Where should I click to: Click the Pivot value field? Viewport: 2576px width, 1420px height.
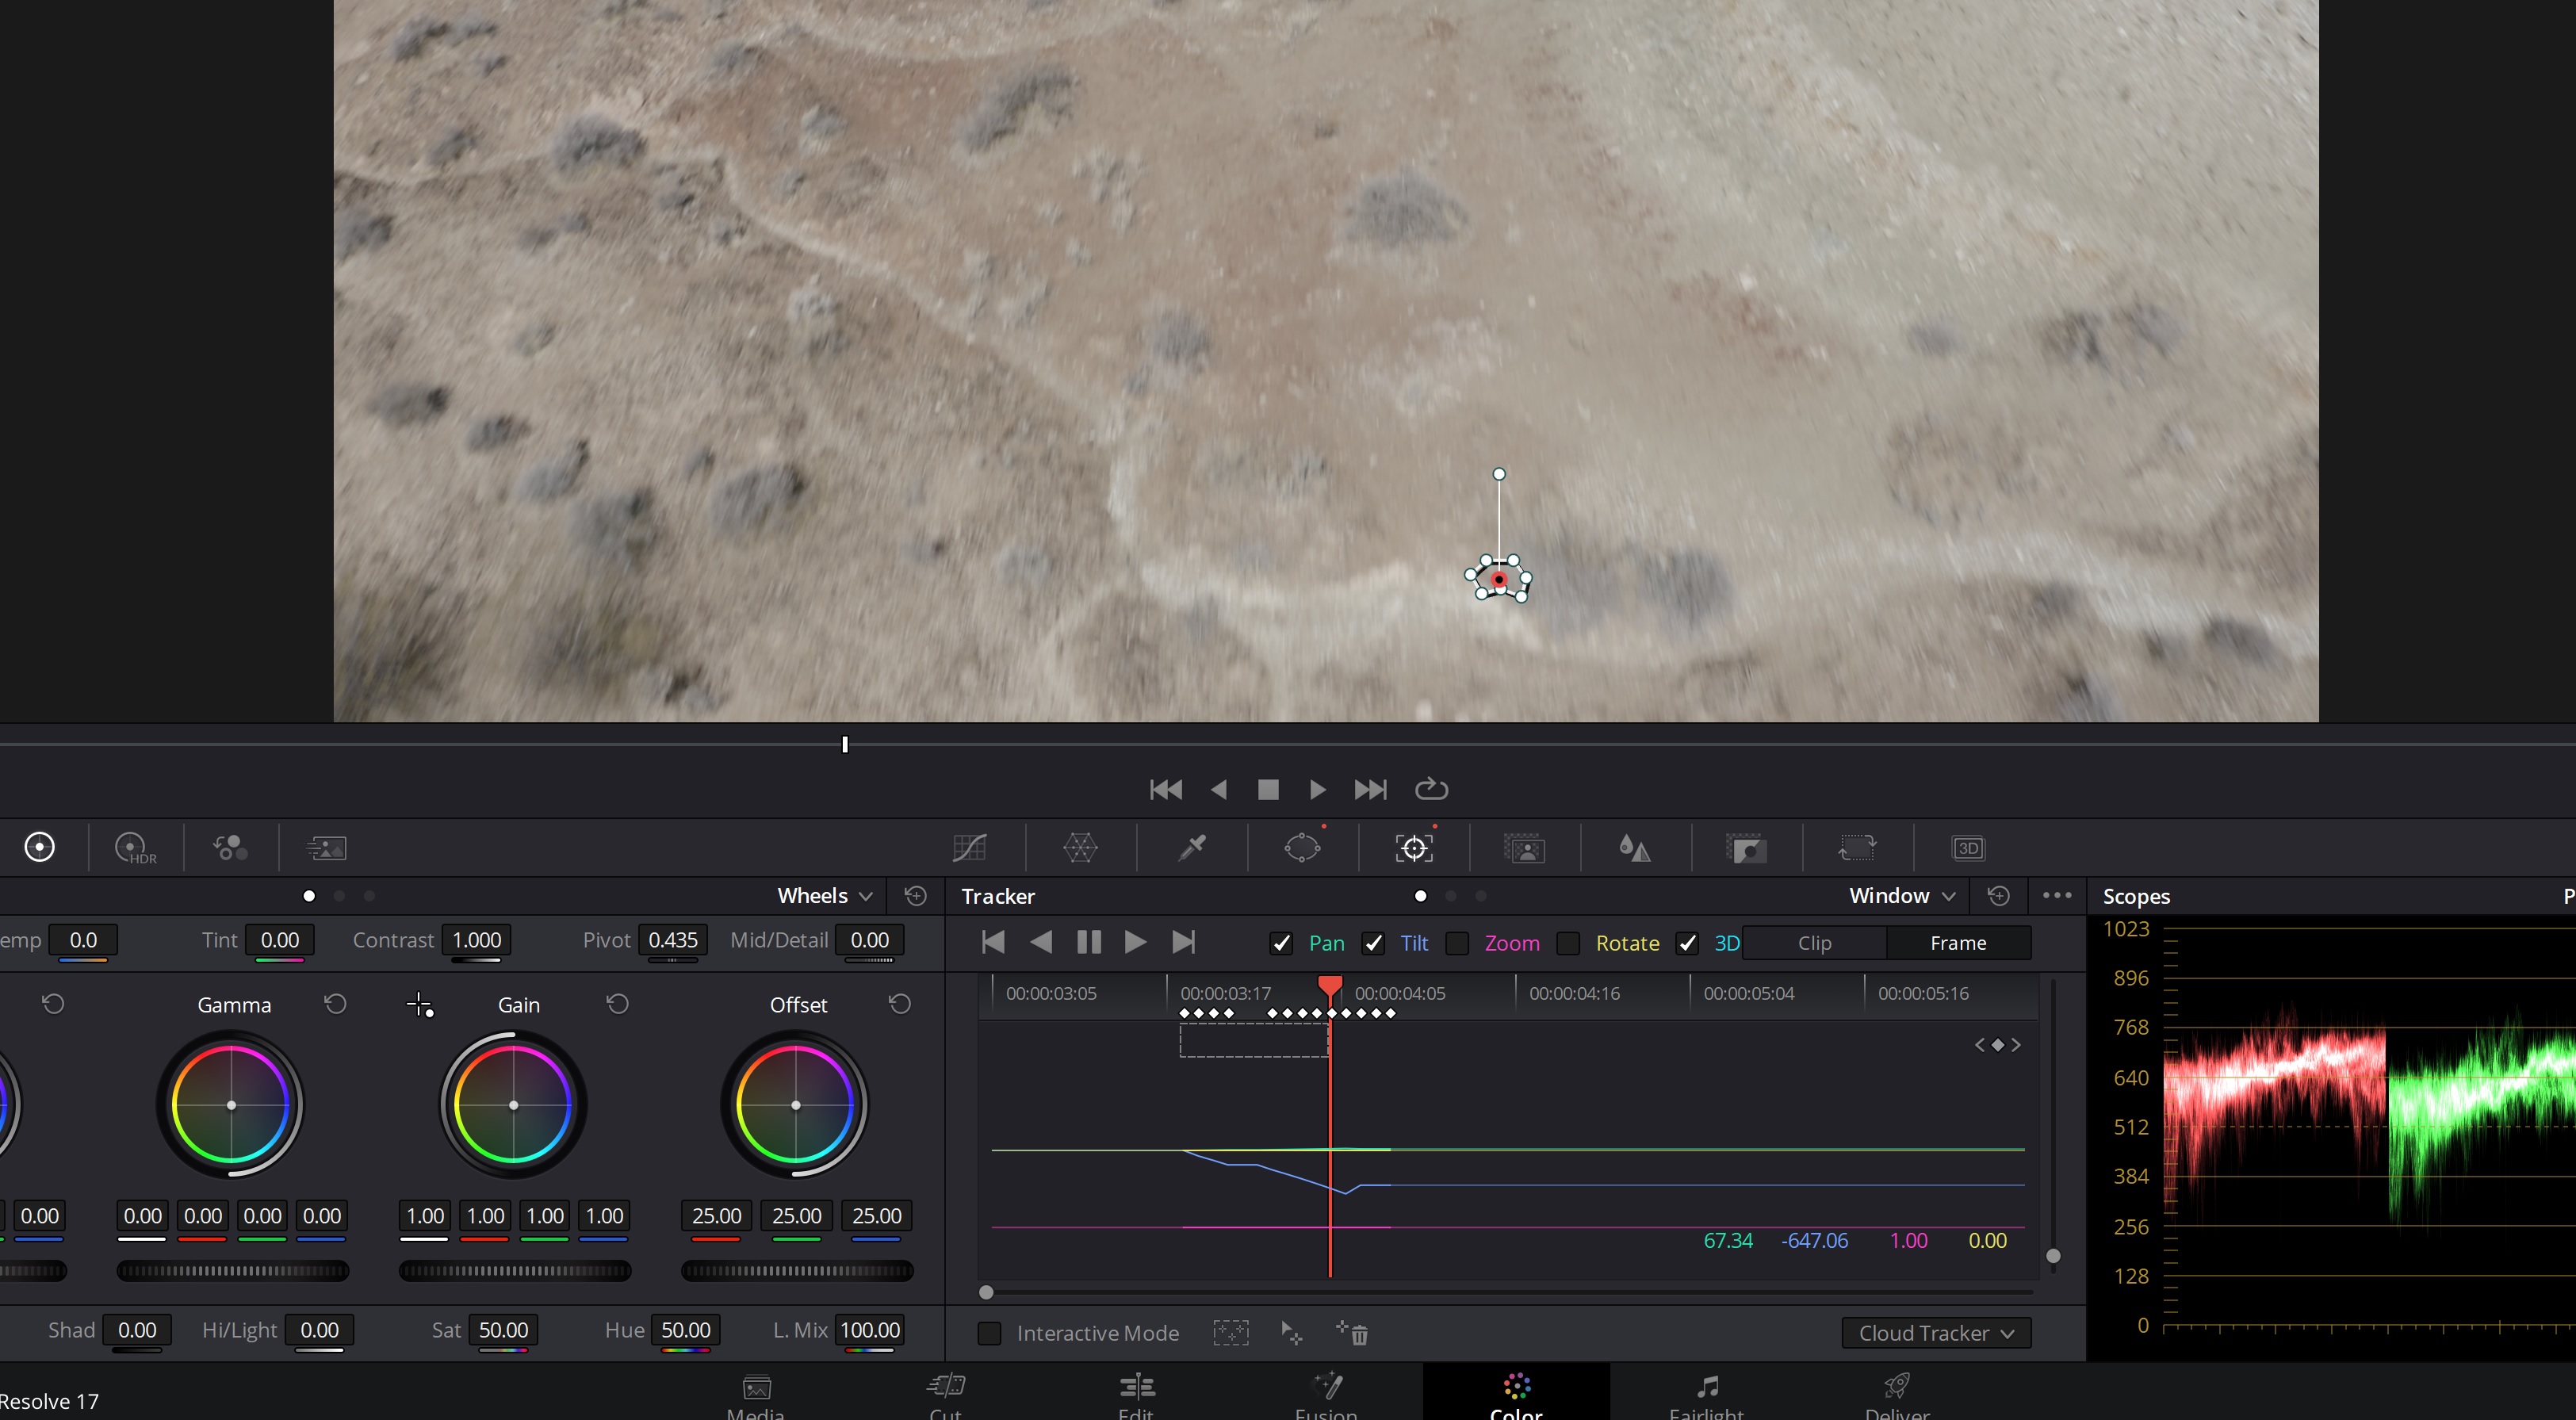[x=673, y=940]
